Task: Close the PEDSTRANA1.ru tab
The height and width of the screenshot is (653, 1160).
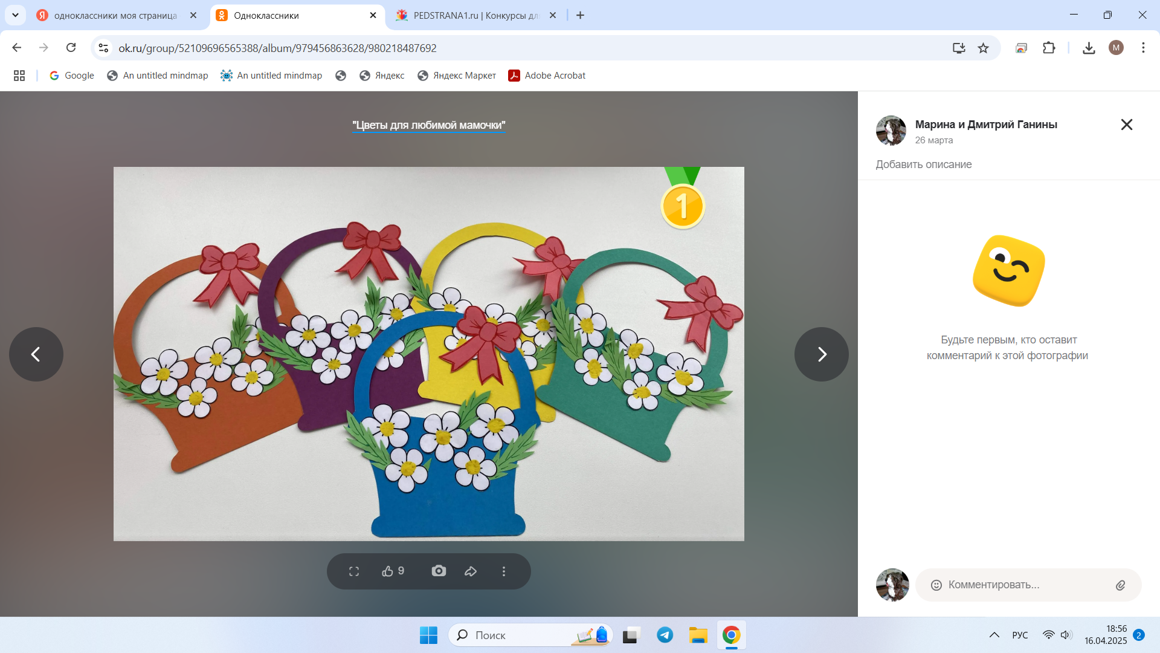Action: (553, 15)
